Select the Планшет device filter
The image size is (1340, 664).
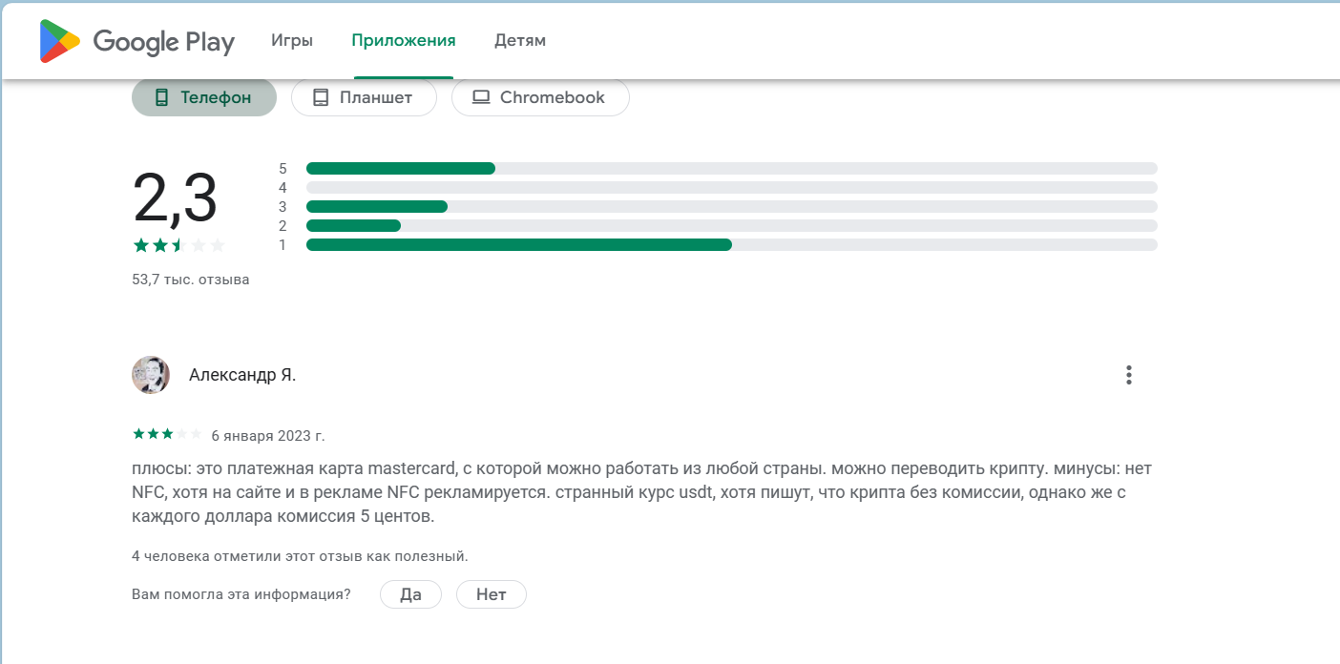pyautogui.click(x=364, y=96)
